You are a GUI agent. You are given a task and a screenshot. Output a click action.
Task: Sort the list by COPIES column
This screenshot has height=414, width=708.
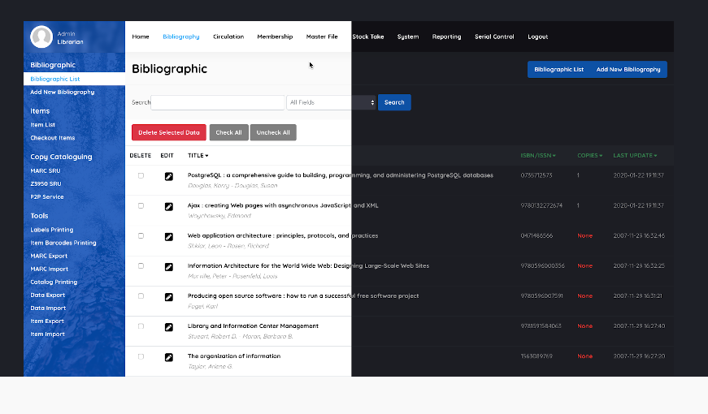[589, 156]
